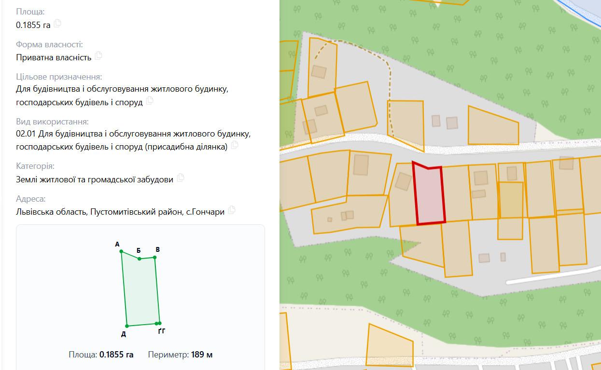
Task: Copy the Цільове призначення description
Action: (150, 101)
